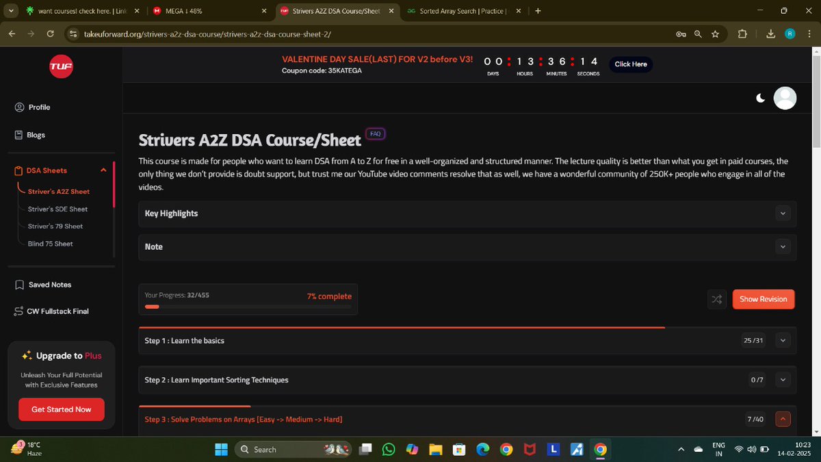
Task: Open CW Fullstack Final
Action: (x=51, y=311)
